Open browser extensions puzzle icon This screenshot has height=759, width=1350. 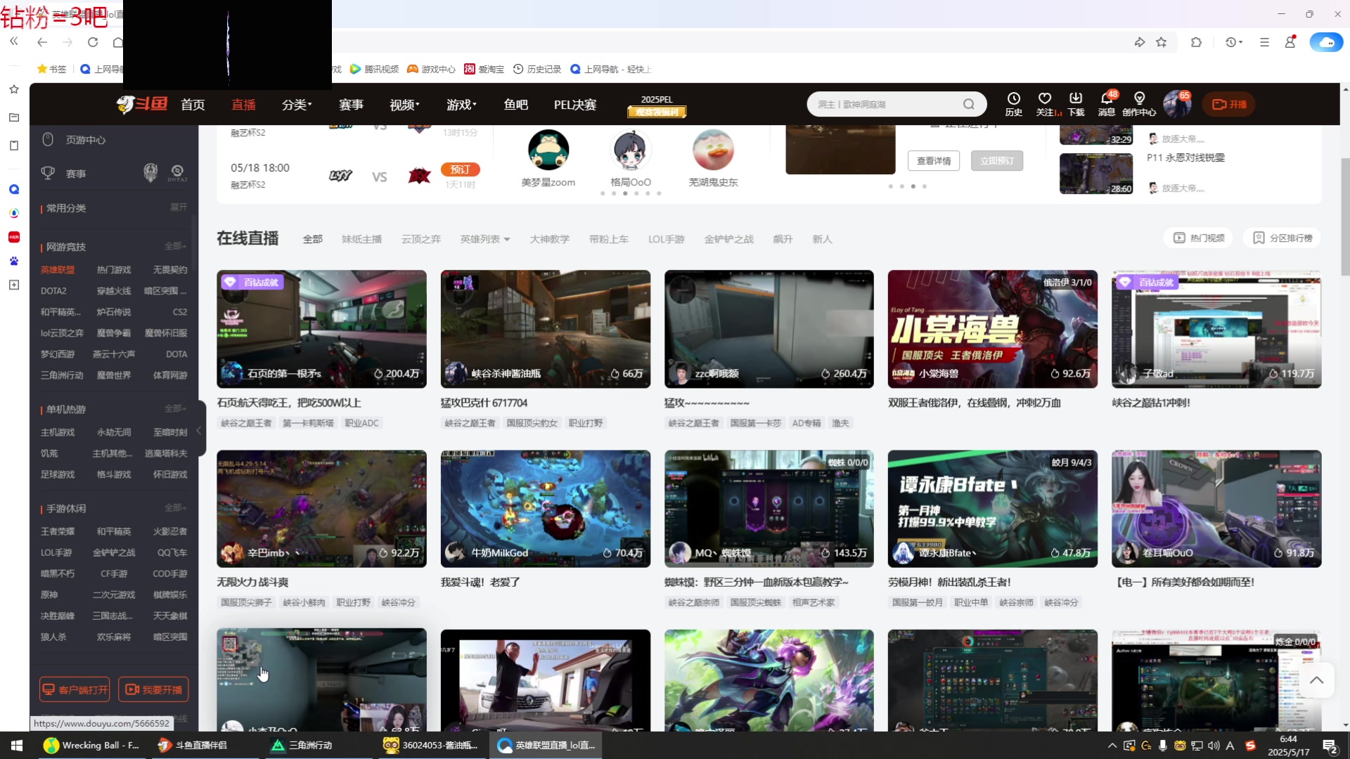pos(1196,42)
